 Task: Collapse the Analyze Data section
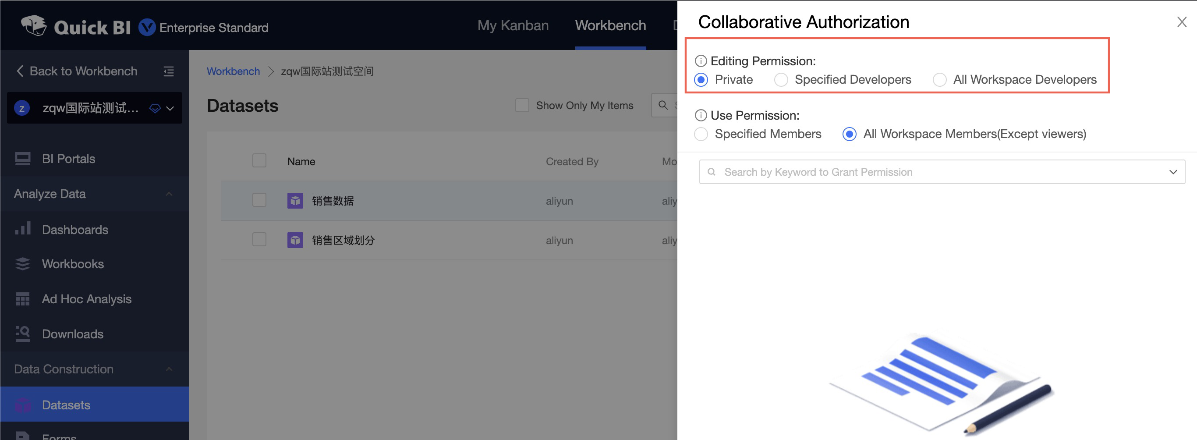pyautogui.click(x=169, y=194)
